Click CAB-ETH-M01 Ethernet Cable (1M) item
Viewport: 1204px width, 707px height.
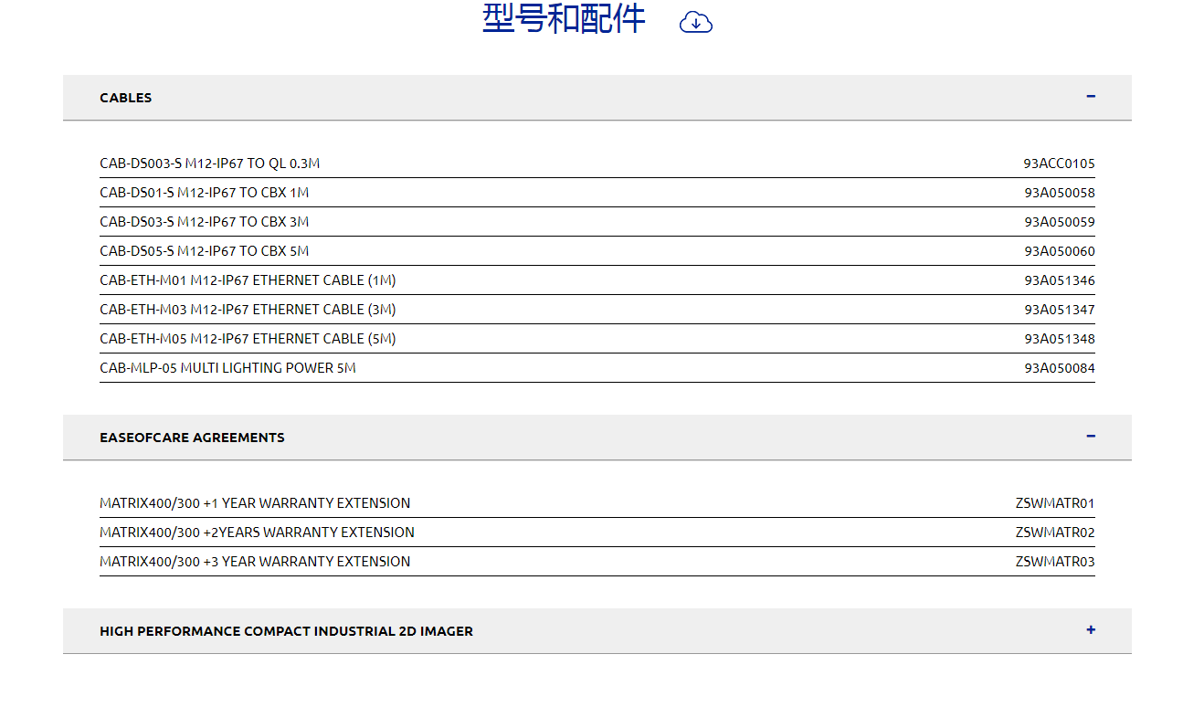pos(248,280)
